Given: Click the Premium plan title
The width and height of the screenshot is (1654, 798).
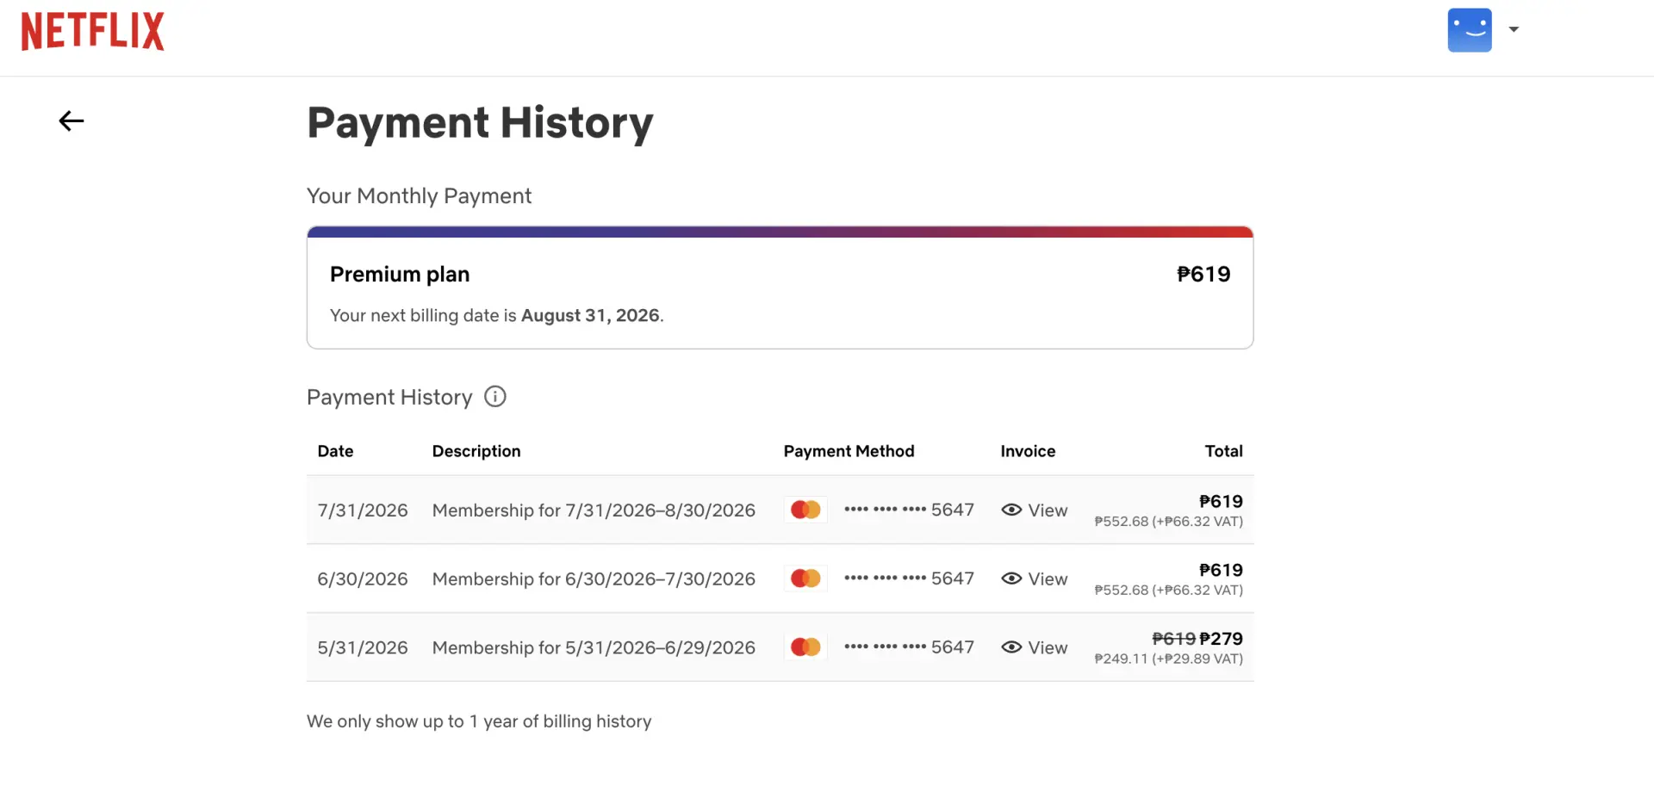Looking at the screenshot, I should (x=400, y=275).
